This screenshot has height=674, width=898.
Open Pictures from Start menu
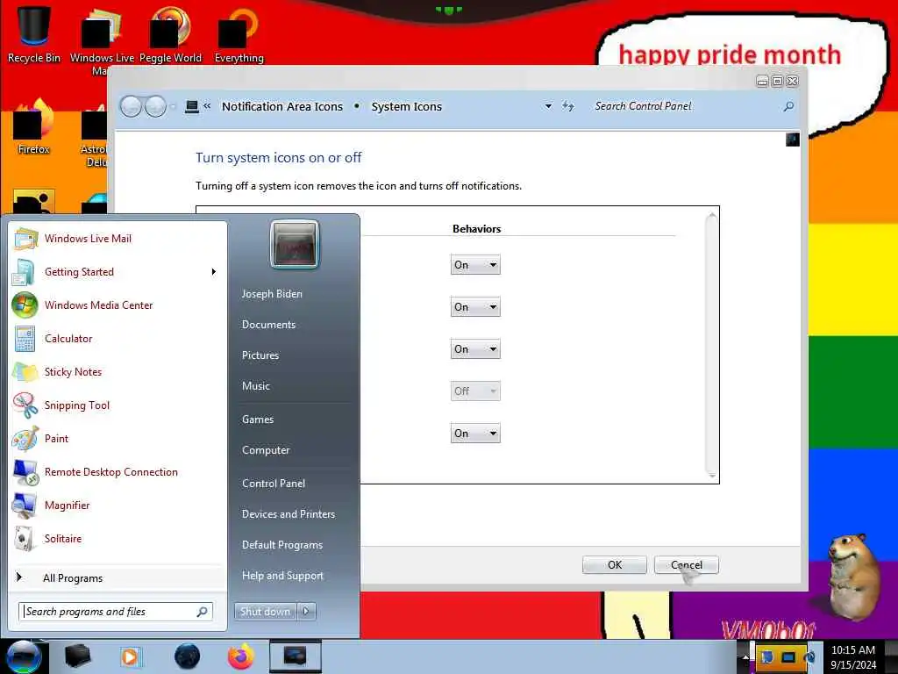pyautogui.click(x=260, y=355)
